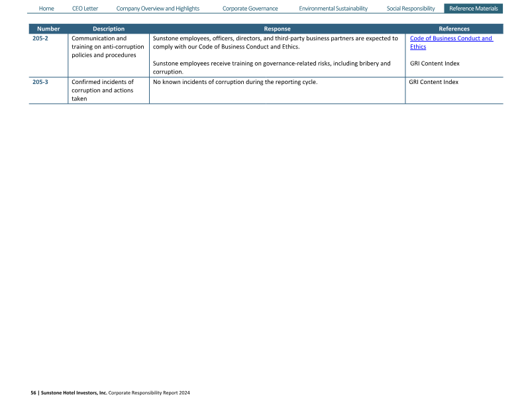The width and height of the screenshot is (530, 409).
Task: Switch to Company Overview and Highlights tab
Action: [x=158, y=9]
